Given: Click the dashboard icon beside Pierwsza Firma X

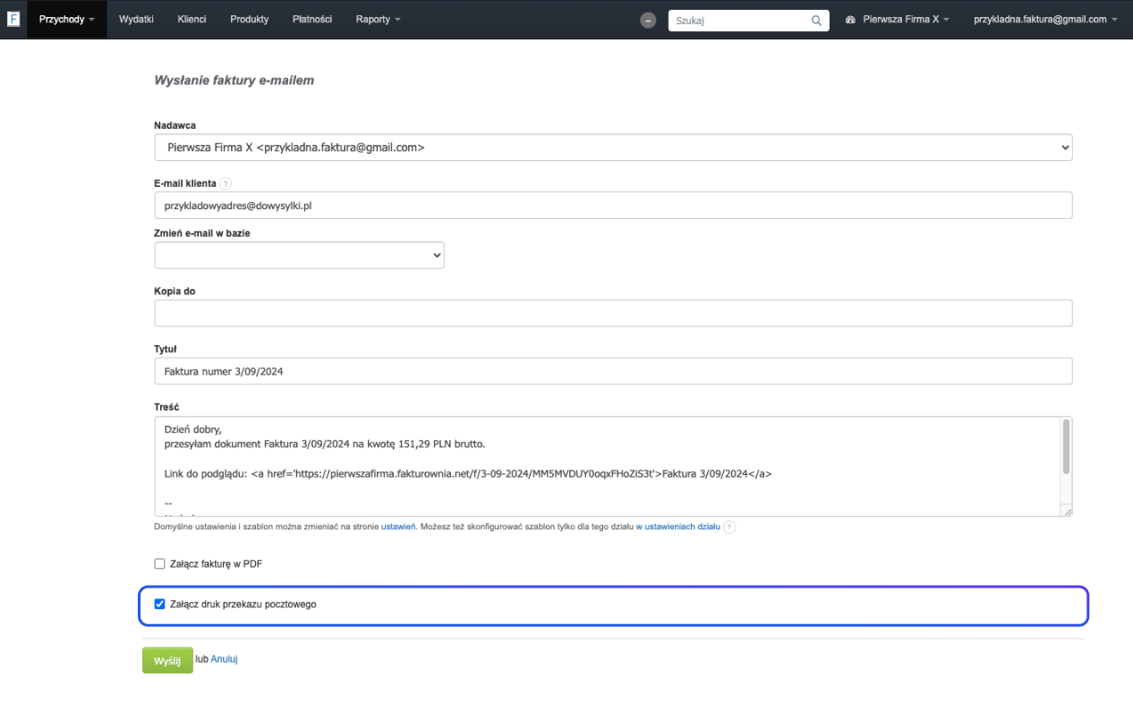Looking at the screenshot, I should 850,20.
